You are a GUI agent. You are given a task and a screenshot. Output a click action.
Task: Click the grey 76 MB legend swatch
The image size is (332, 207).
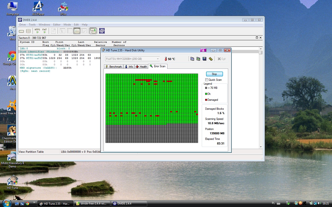coord(206,88)
